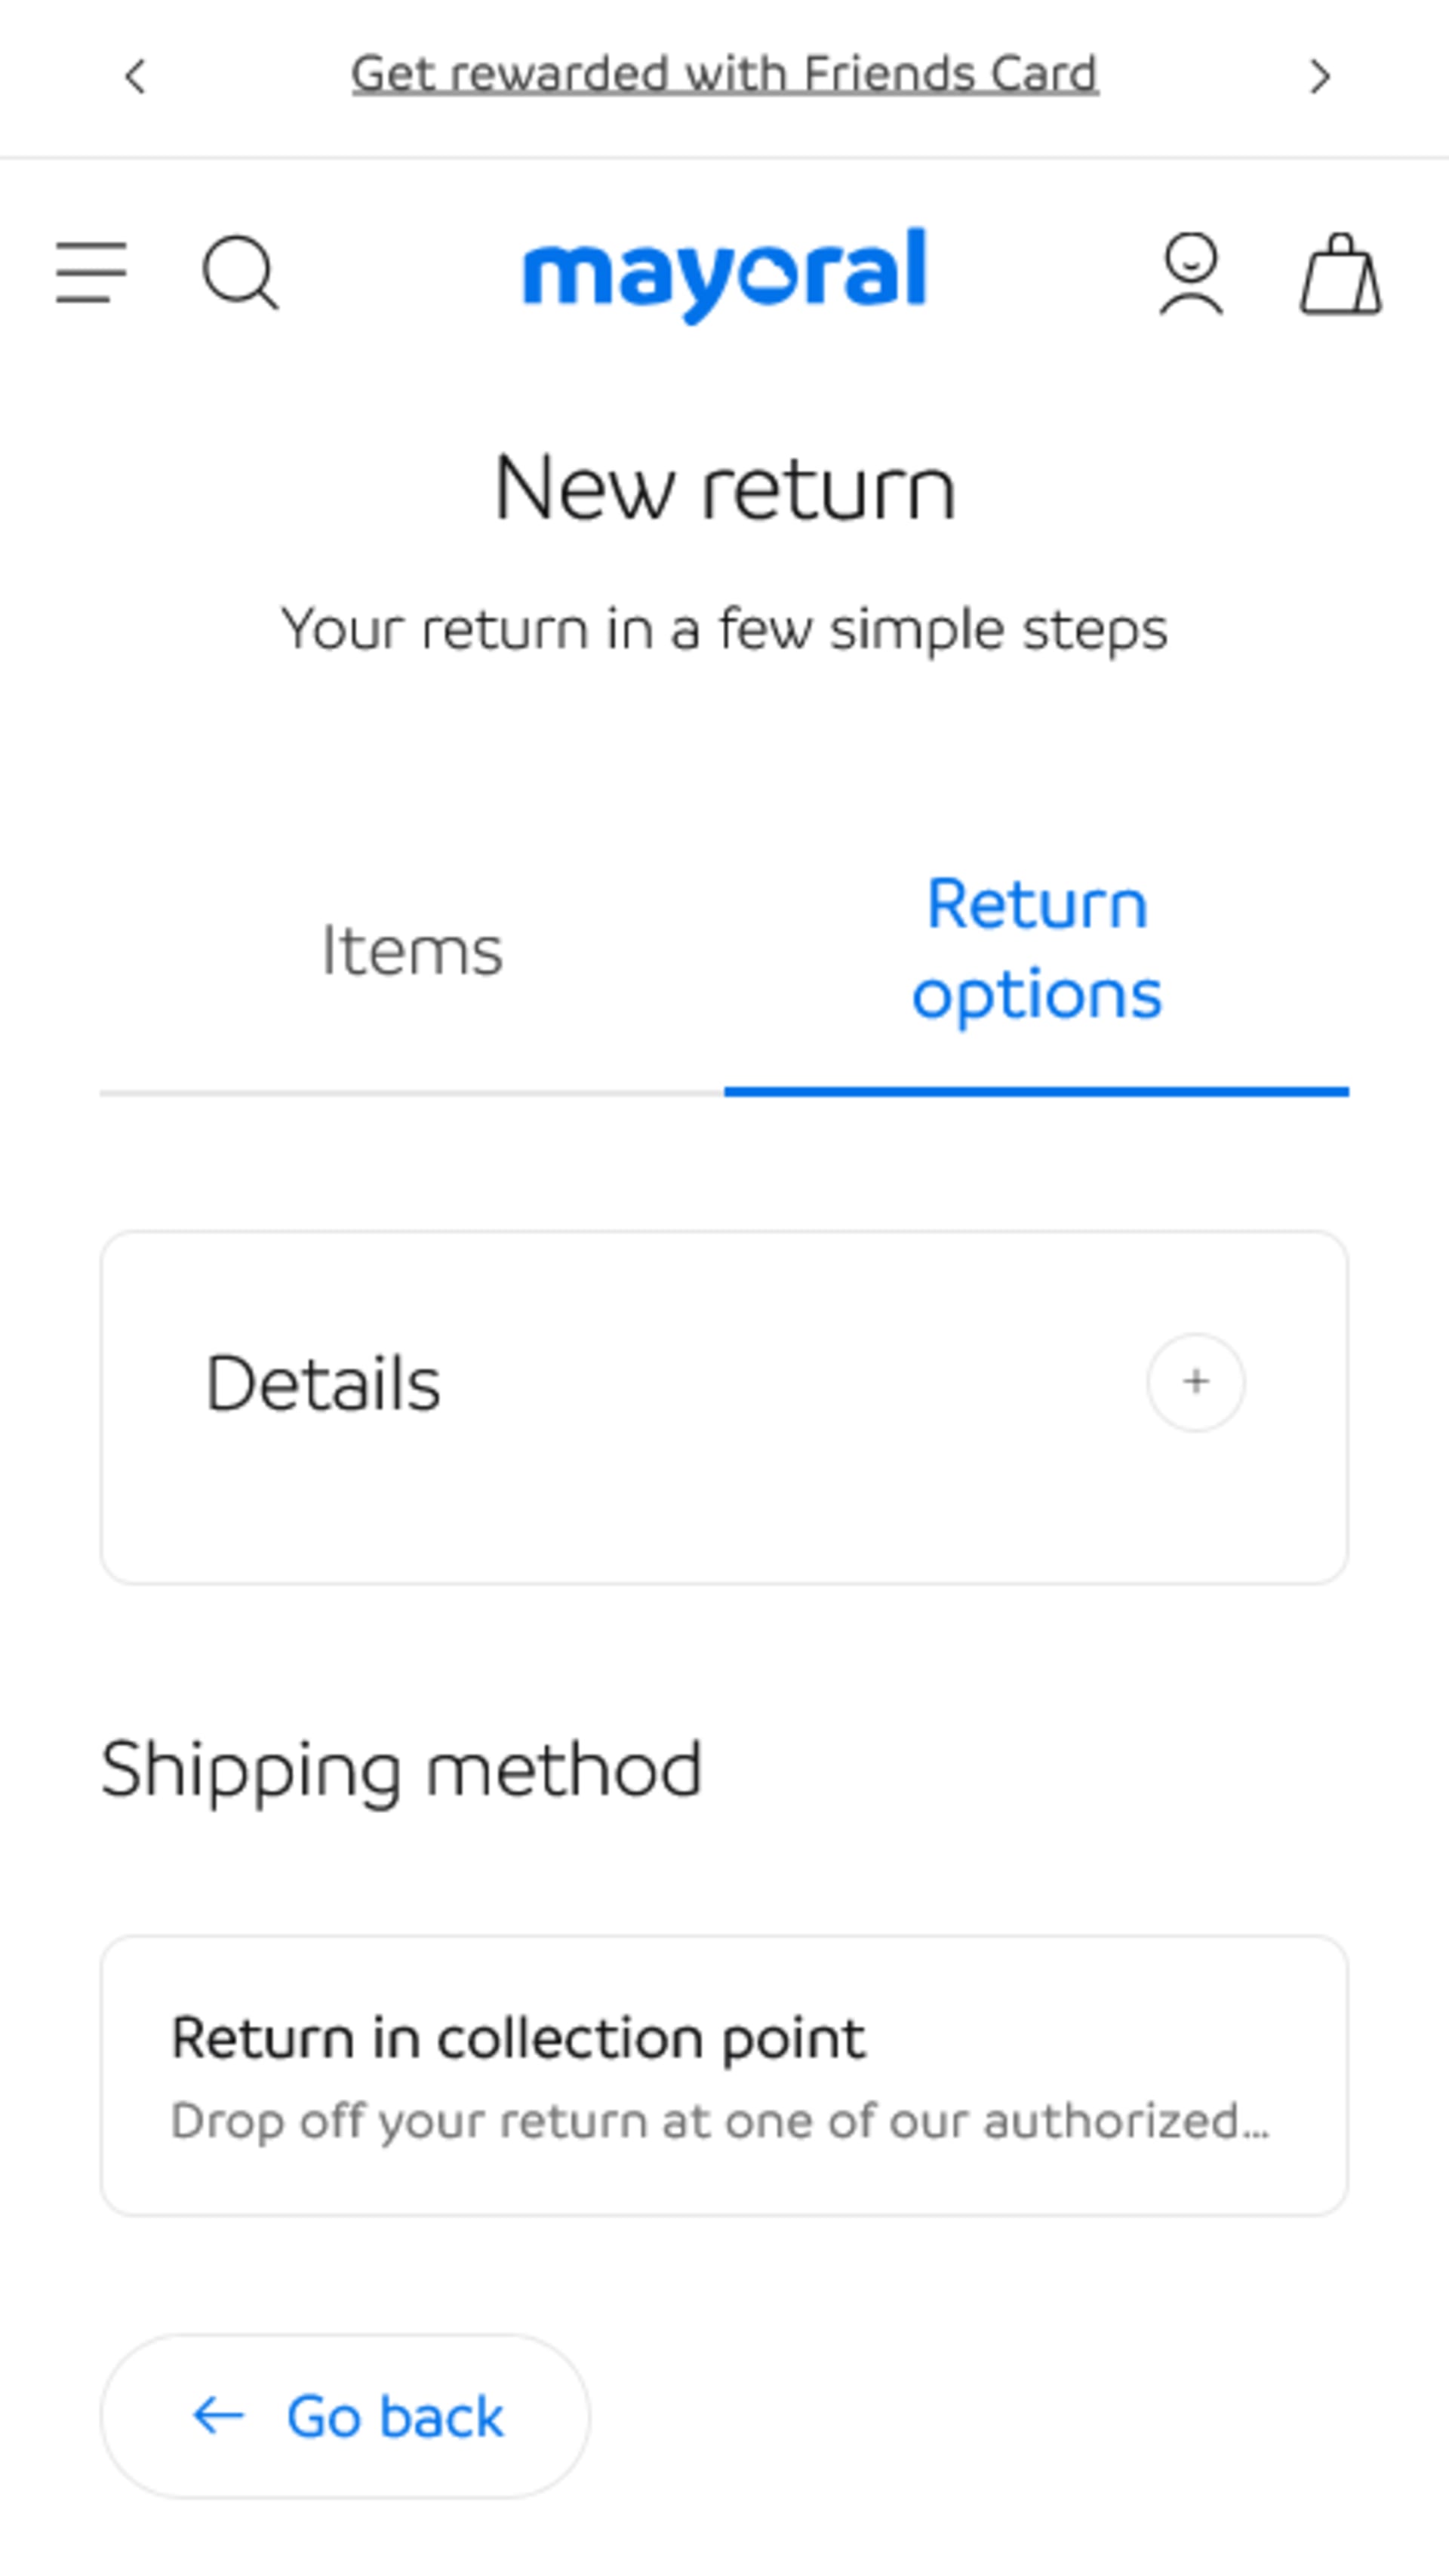Click the left arrow in Go back
The height and width of the screenshot is (2576, 1449).
(x=218, y=2417)
